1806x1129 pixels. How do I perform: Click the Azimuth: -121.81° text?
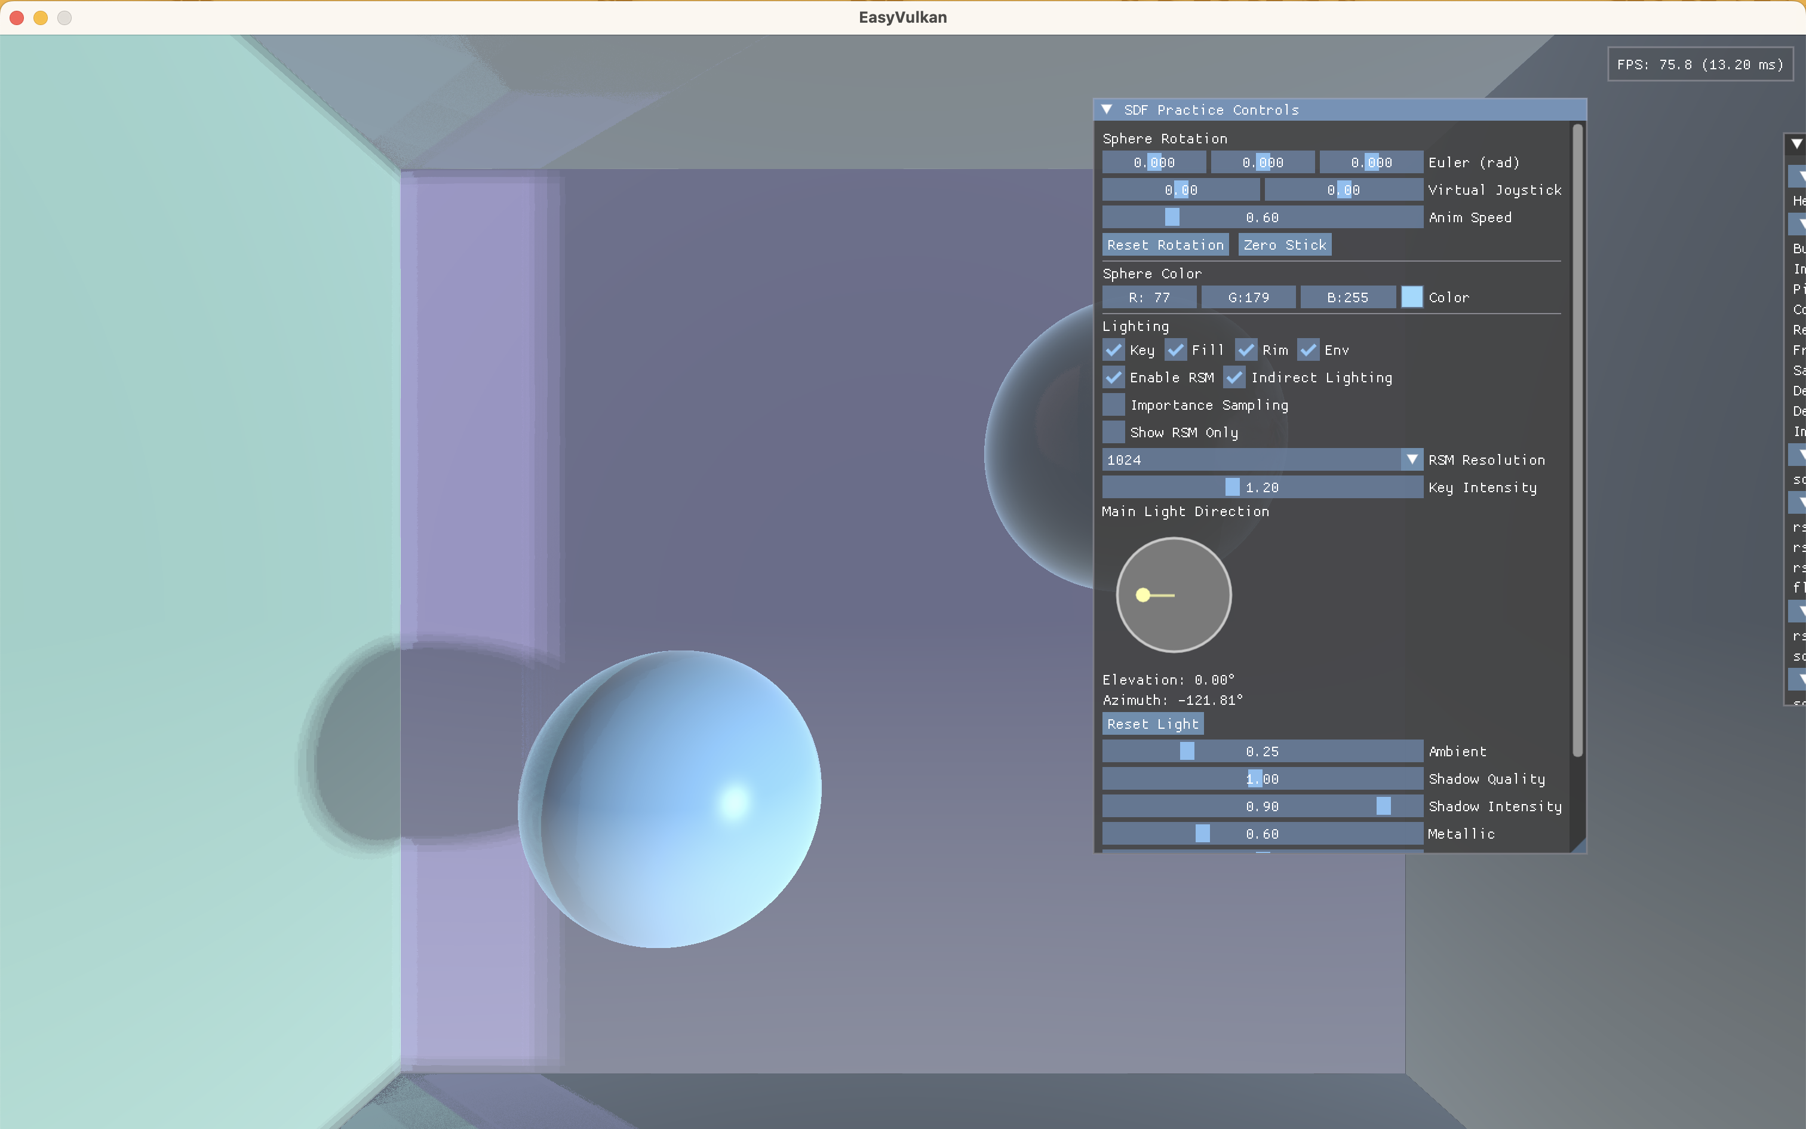tap(1172, 700)
